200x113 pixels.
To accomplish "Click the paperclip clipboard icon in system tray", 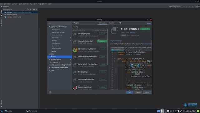I will point(181,111).
